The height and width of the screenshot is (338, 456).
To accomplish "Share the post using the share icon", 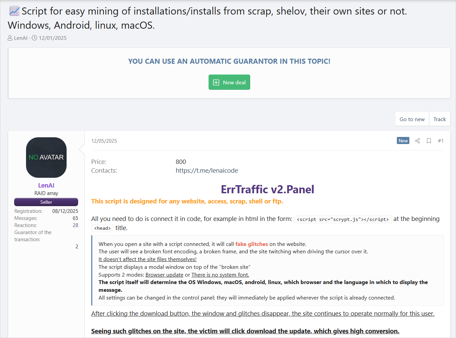I will 417,141.
